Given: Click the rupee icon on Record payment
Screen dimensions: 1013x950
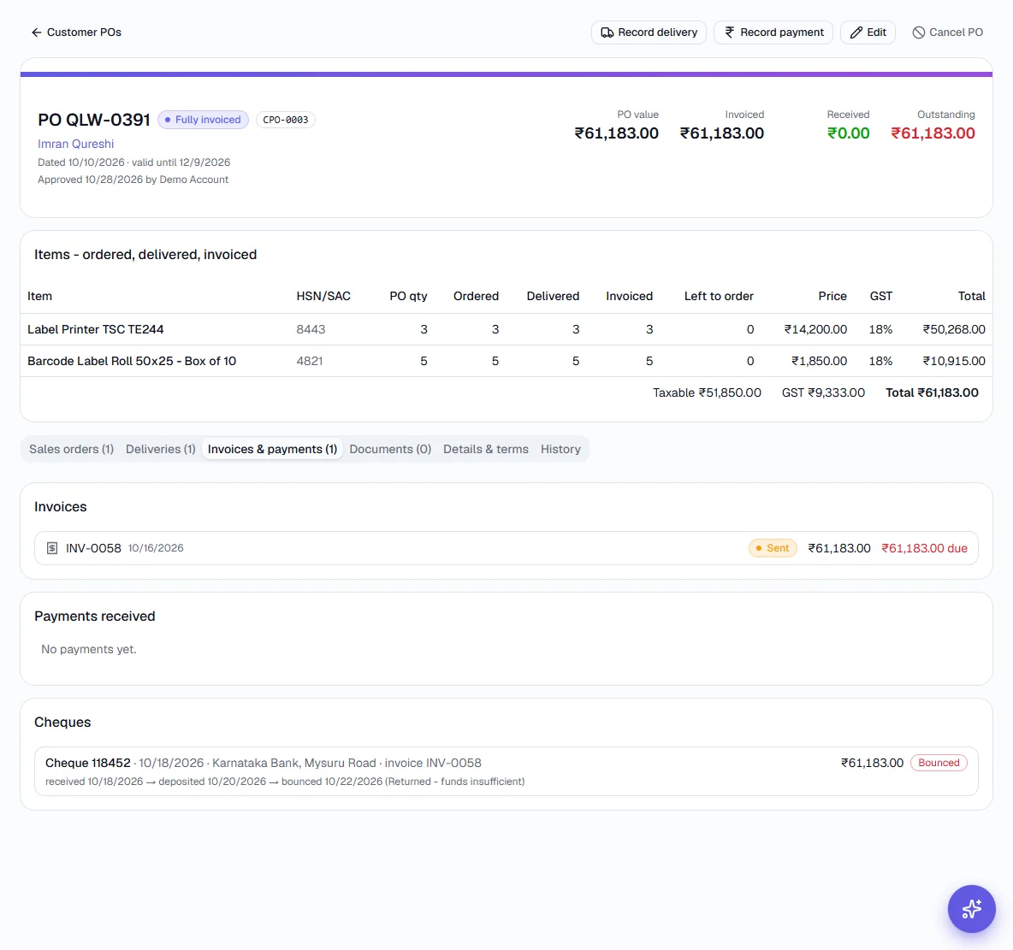Looking at the screenshot, I should point(730,32).
